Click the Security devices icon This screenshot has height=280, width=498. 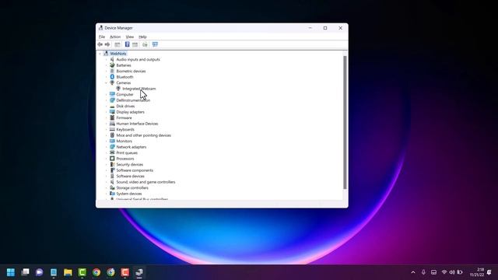click(112, 164)
